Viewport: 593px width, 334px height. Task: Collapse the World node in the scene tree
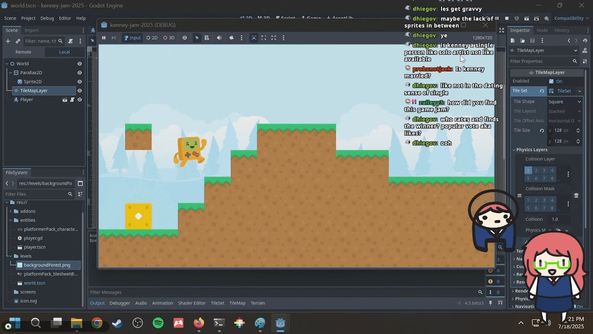(6, 64)
